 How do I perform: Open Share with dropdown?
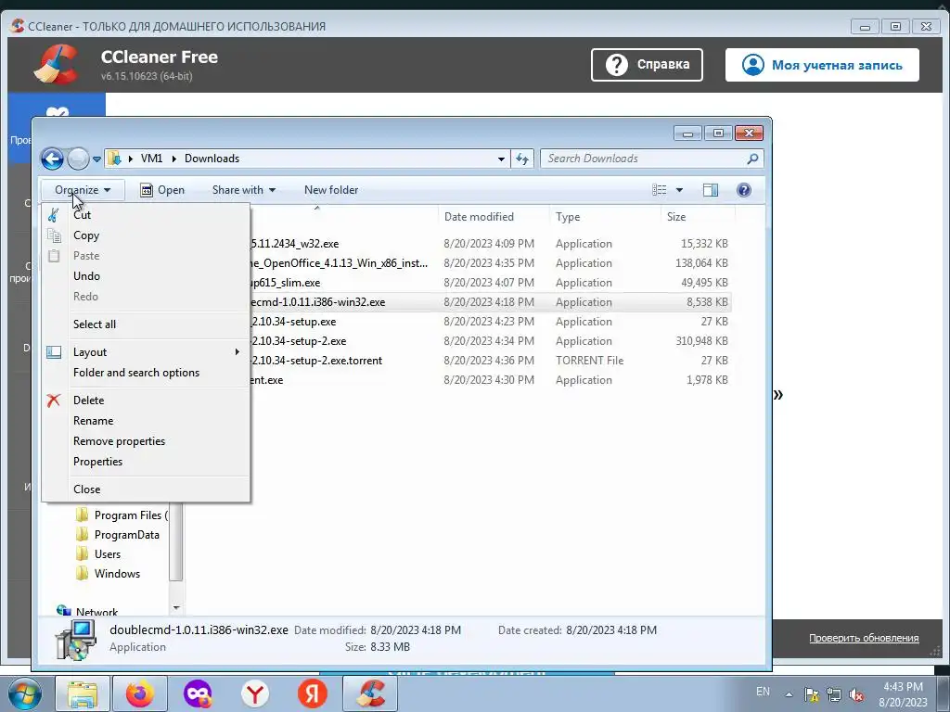click(244, 190)
